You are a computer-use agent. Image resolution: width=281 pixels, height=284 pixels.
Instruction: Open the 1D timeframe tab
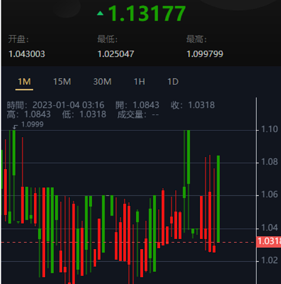click(x=173, y=82)
